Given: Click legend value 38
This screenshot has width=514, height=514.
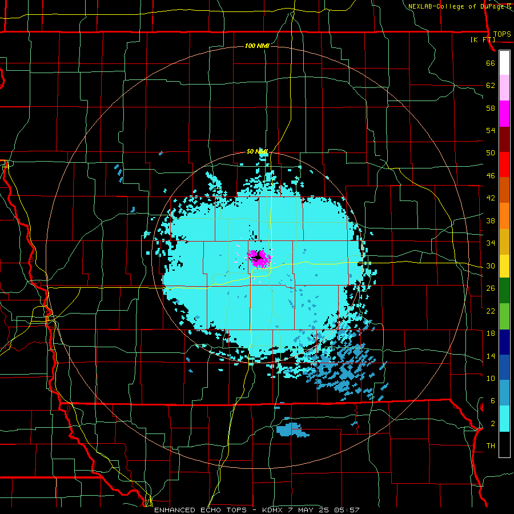Looking at the screenshot, I should (x=491, y=221).
